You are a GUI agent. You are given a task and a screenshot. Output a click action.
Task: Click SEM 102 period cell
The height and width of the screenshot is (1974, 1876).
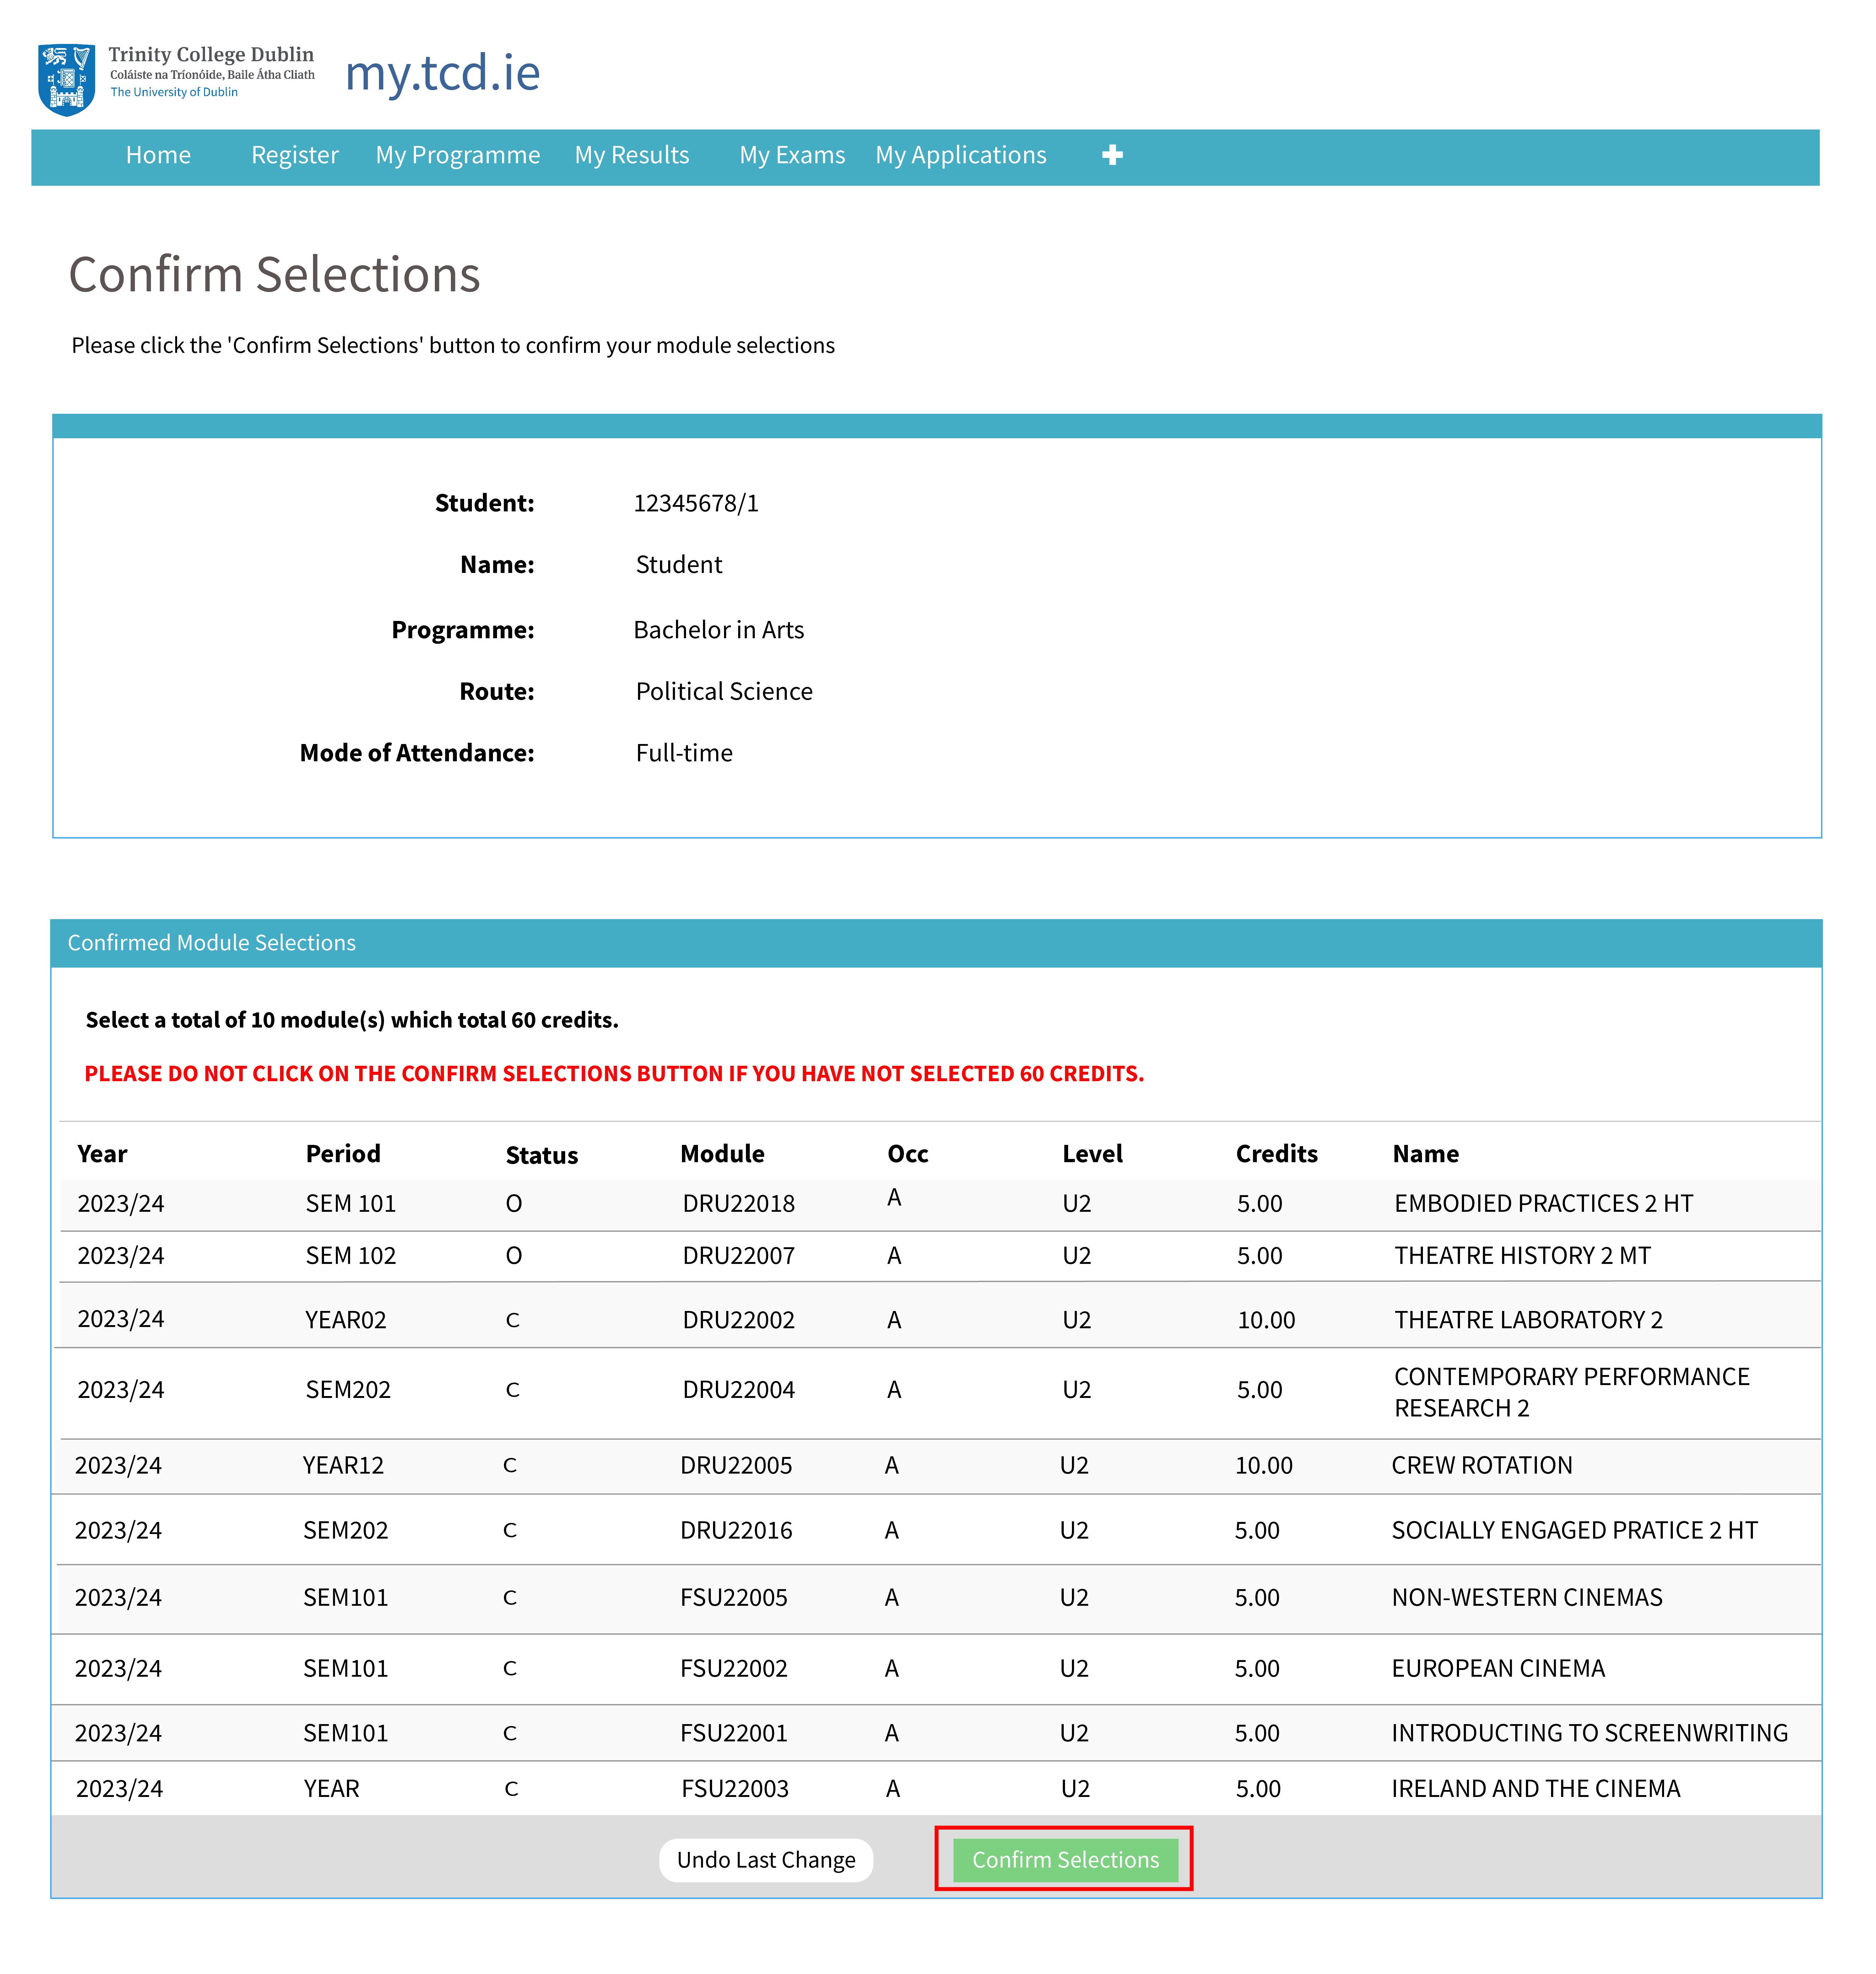point(351,1256)
